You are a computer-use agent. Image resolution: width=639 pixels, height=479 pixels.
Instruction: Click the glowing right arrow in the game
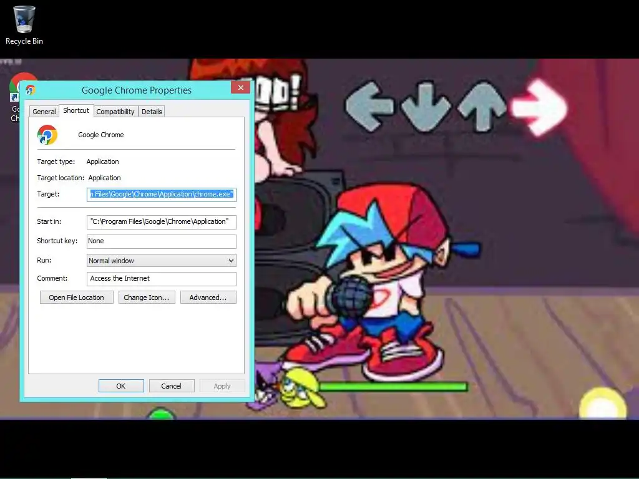[x=539, y=107]
